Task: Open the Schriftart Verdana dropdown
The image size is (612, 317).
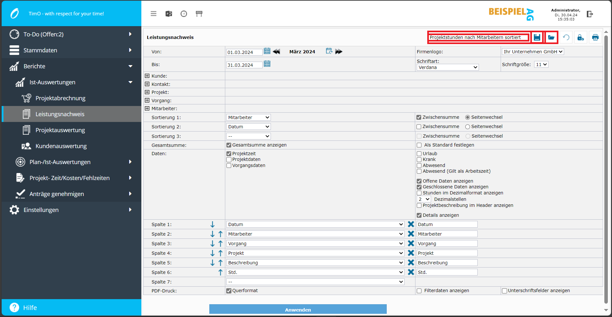Action: [447, 67]
